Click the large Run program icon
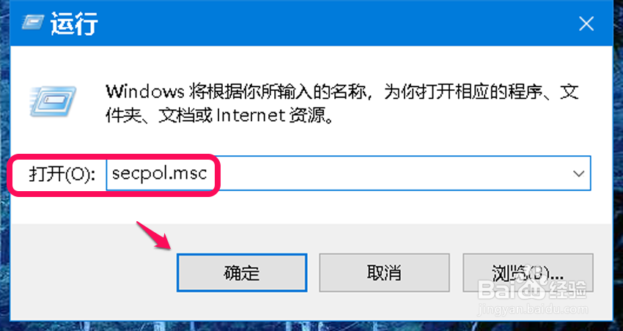Image resolution: width=623 pixels, height=331 pixels. tap(53, 101)
